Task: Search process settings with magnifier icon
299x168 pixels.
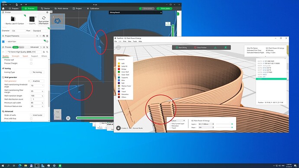Action: pyautogui.click(x=47, y=52)
